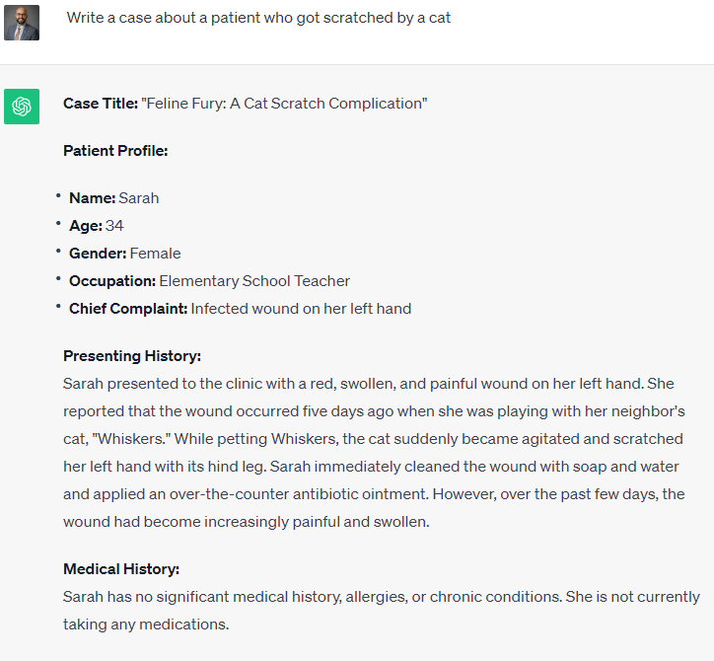Screen dimensions: 714x661
Task: Click the "no significant medical history" sentence
Action: click(x=313, y=597)
